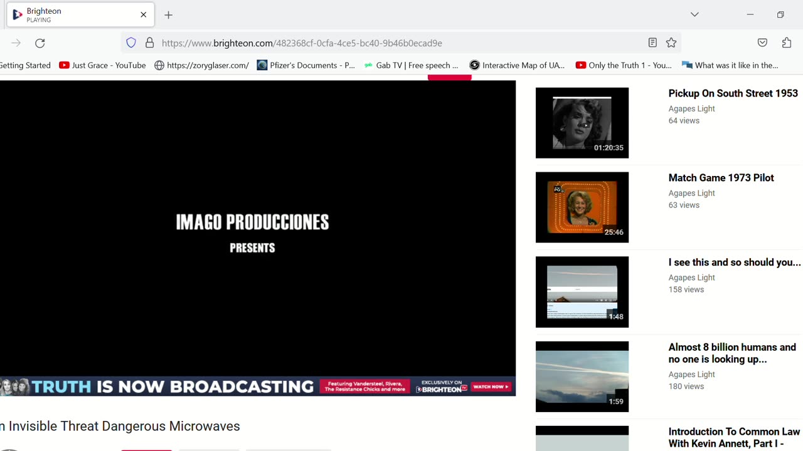Open the list all tabs dropdown

[694, 14]
